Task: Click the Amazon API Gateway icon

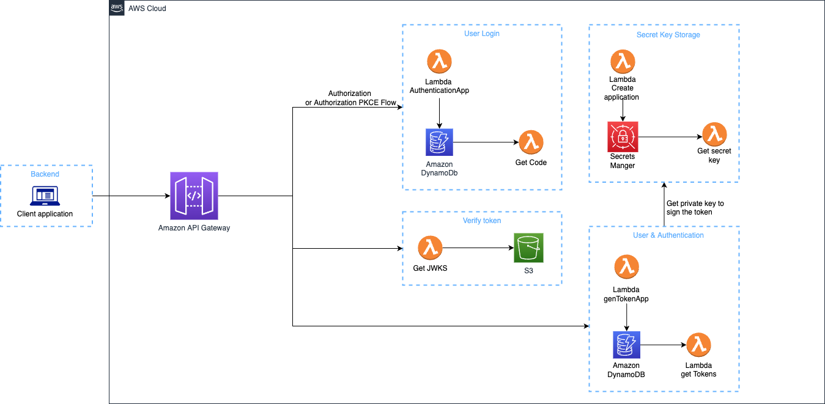Action: pos(193,196)
